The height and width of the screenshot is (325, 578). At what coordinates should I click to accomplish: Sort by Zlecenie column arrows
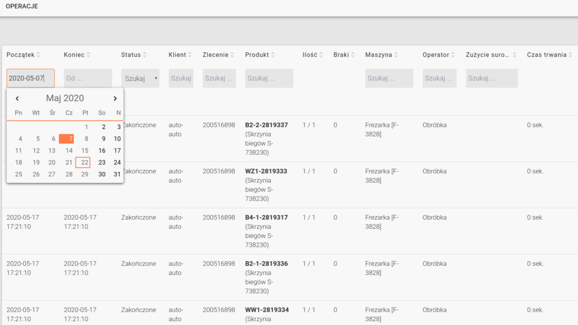tap(233, 55)
